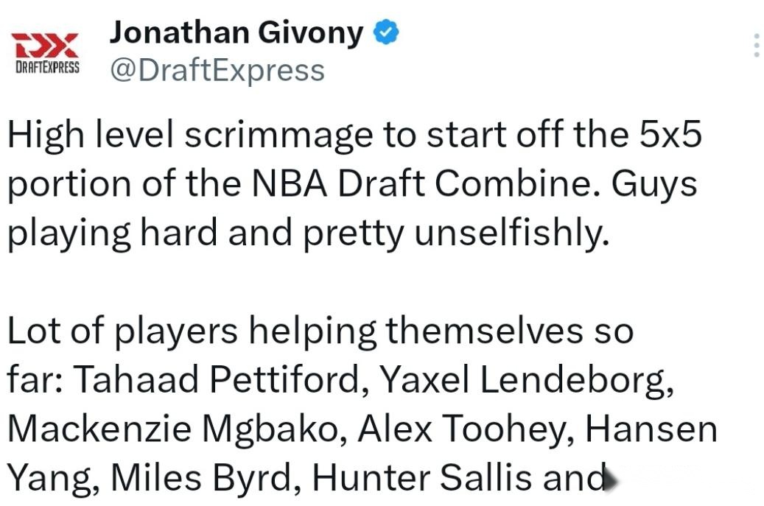764x506 pixels.
Task: Click the 'High level scrimmage' opening words
Action: point(191,136)
